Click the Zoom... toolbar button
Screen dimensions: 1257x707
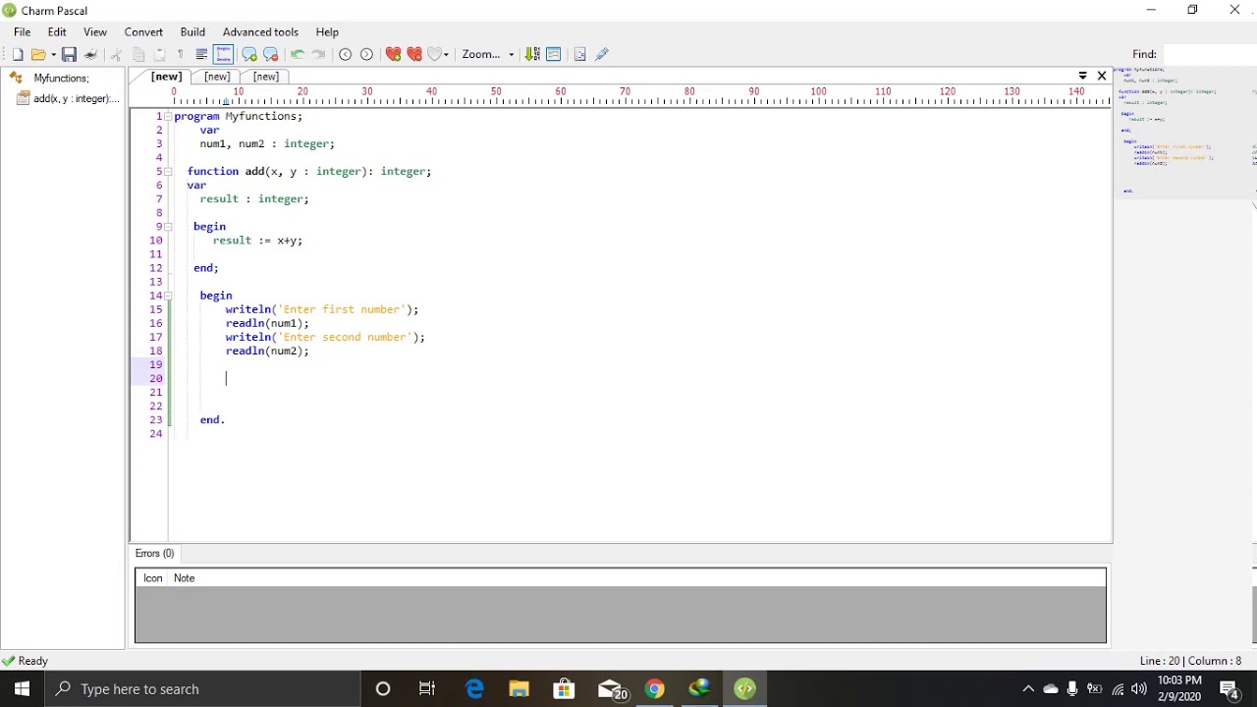pos(481,55)
